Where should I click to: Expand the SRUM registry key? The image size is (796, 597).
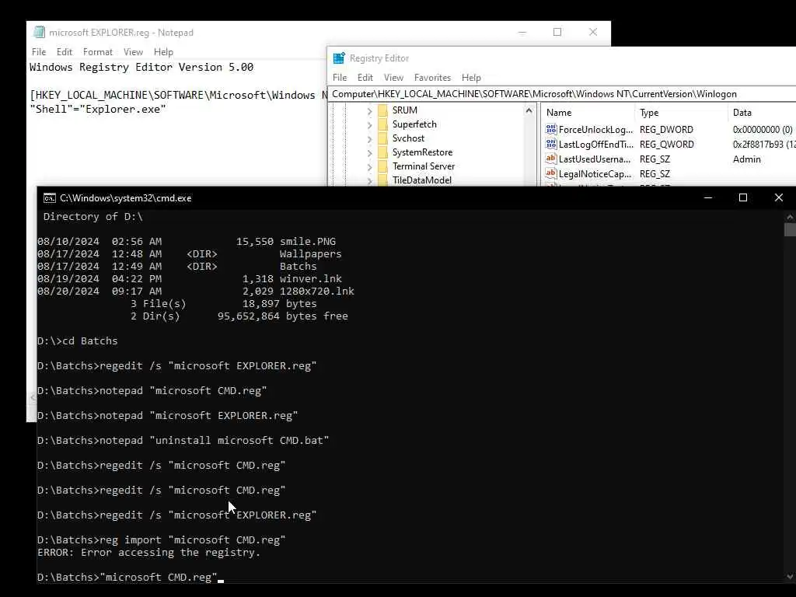point(369,110)
